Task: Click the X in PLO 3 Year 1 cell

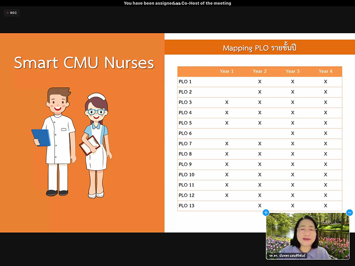Action: [227, 102]
